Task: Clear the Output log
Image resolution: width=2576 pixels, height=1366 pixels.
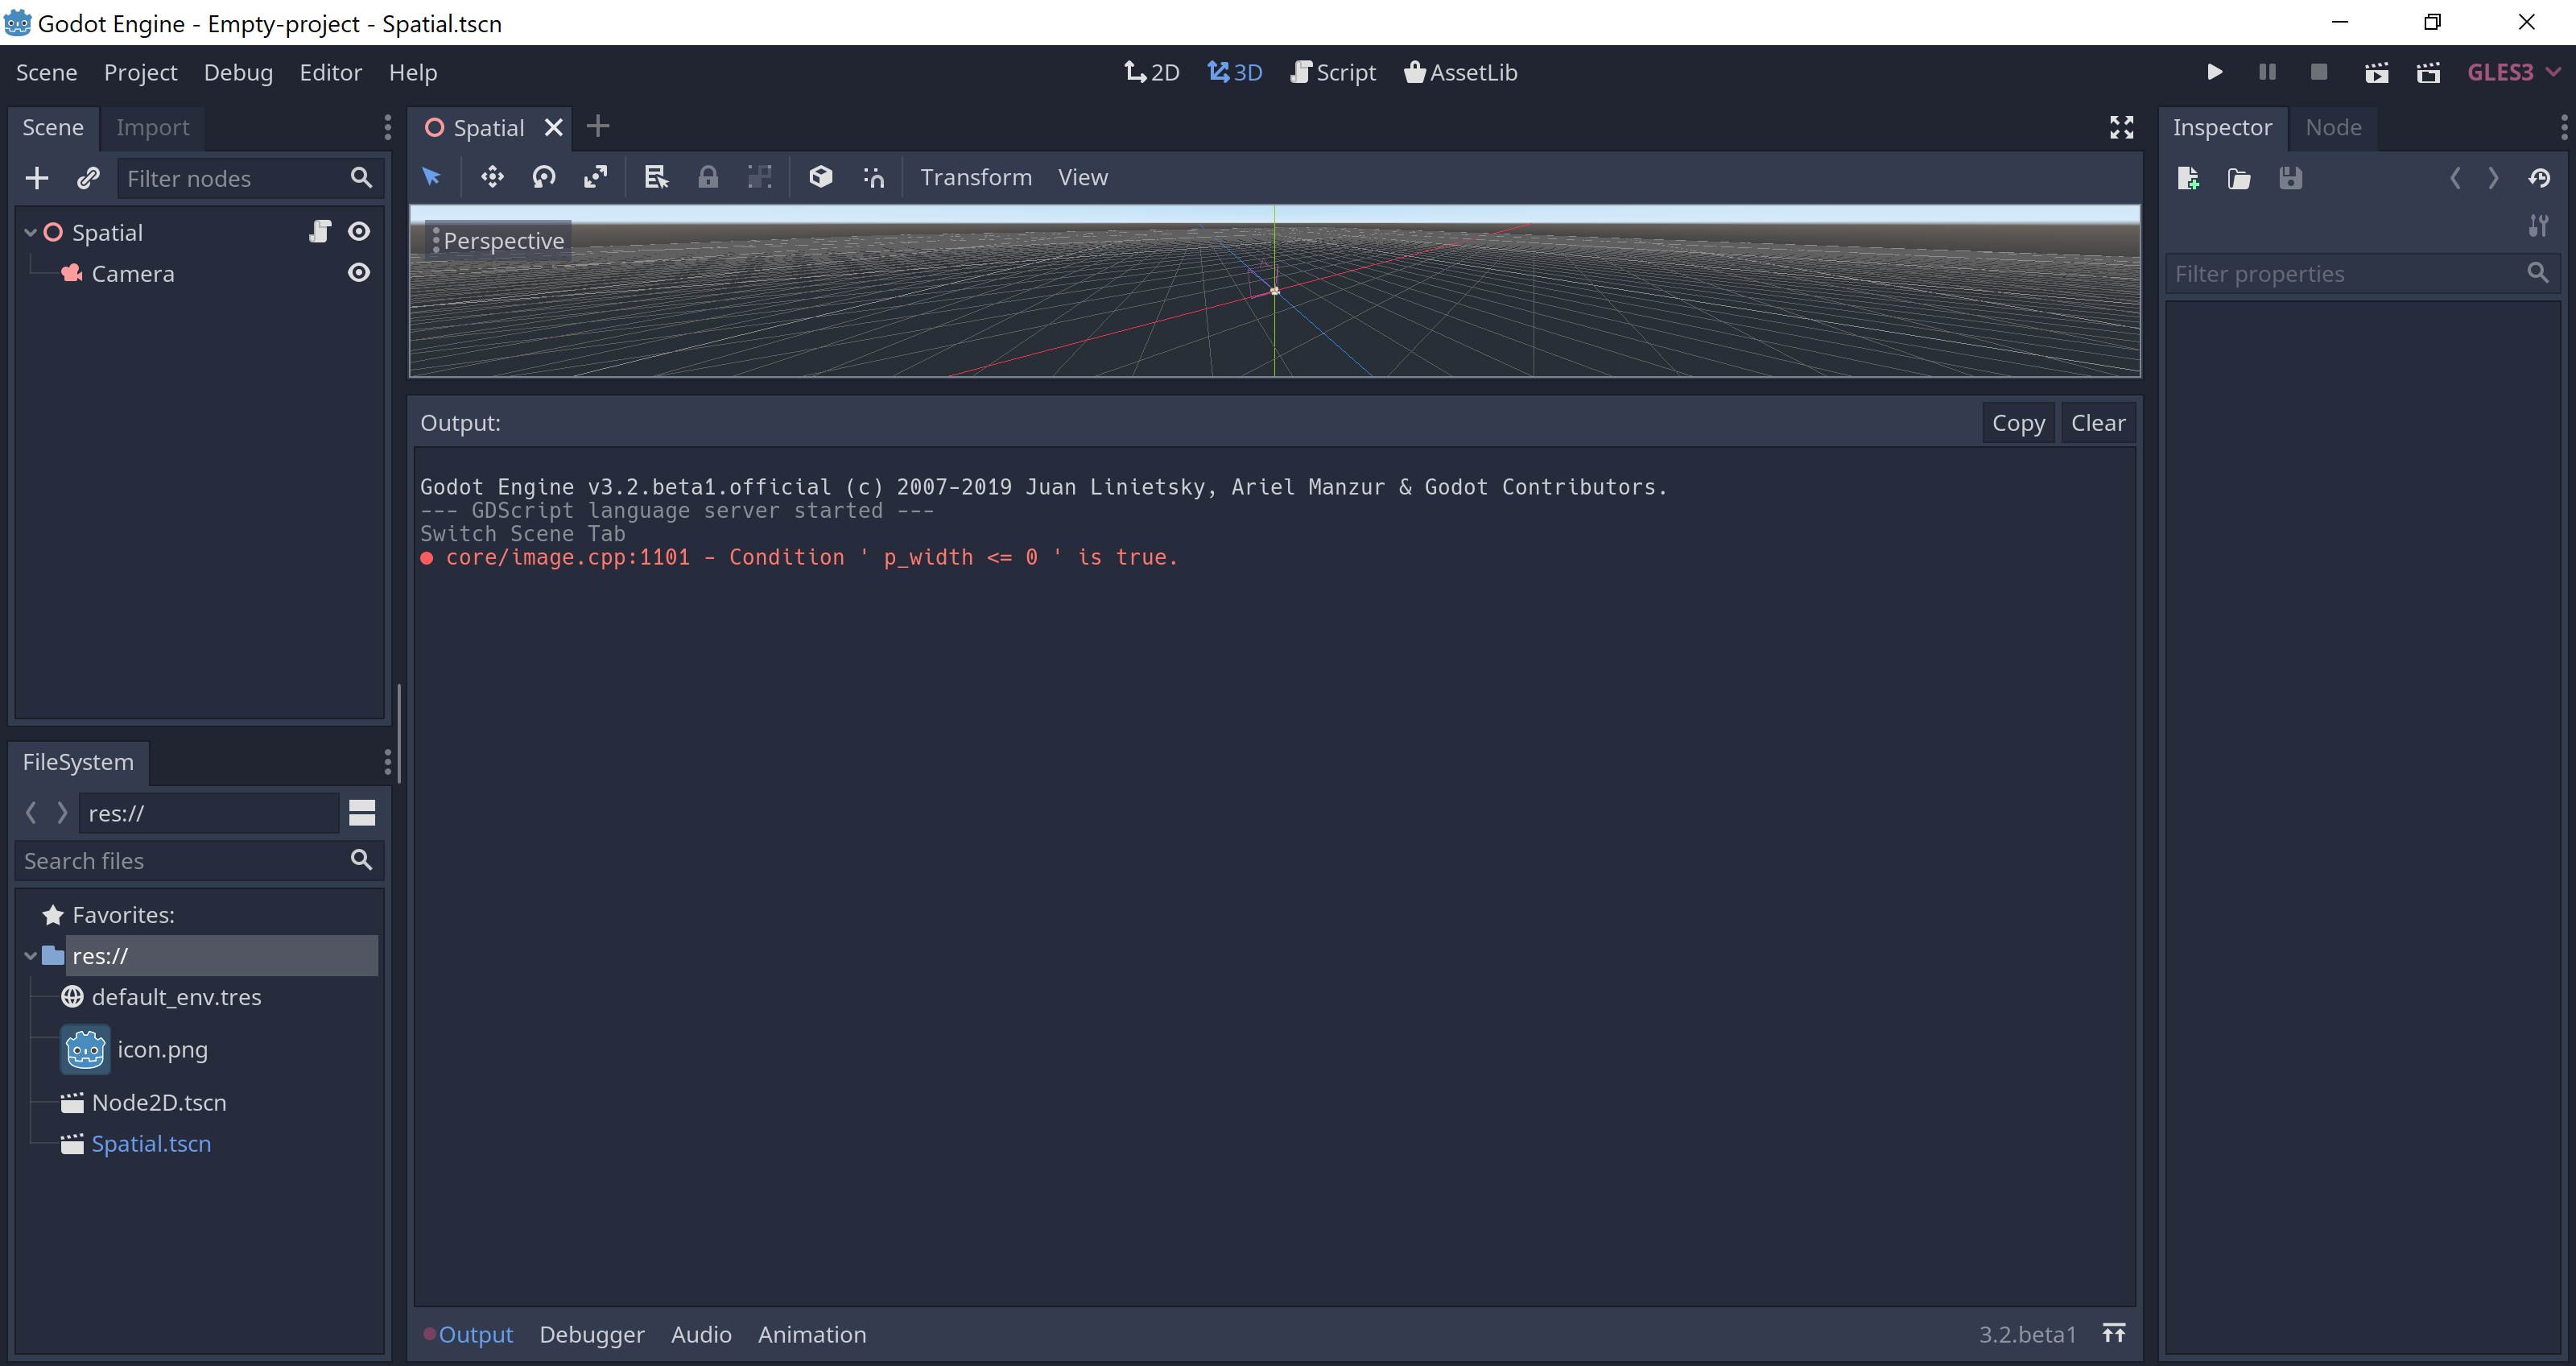Action: click(2097, 422)
